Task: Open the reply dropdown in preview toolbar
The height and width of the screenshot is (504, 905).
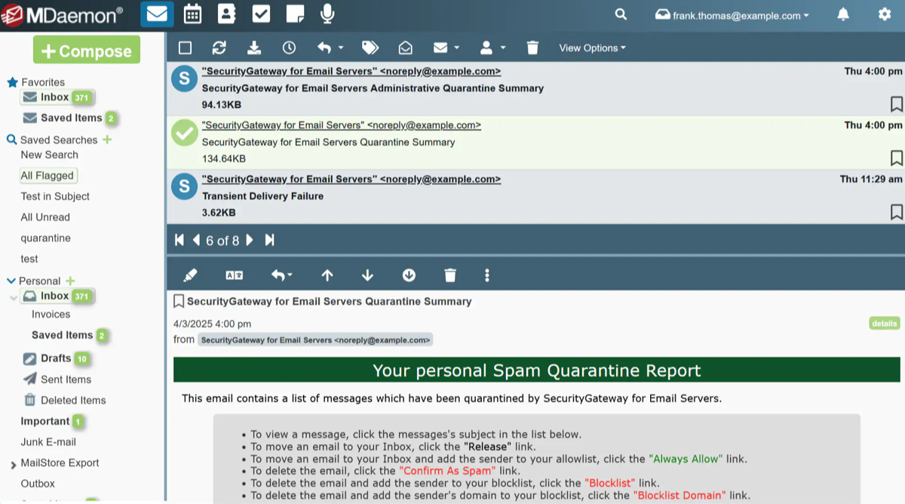Action: pos(282,275)
